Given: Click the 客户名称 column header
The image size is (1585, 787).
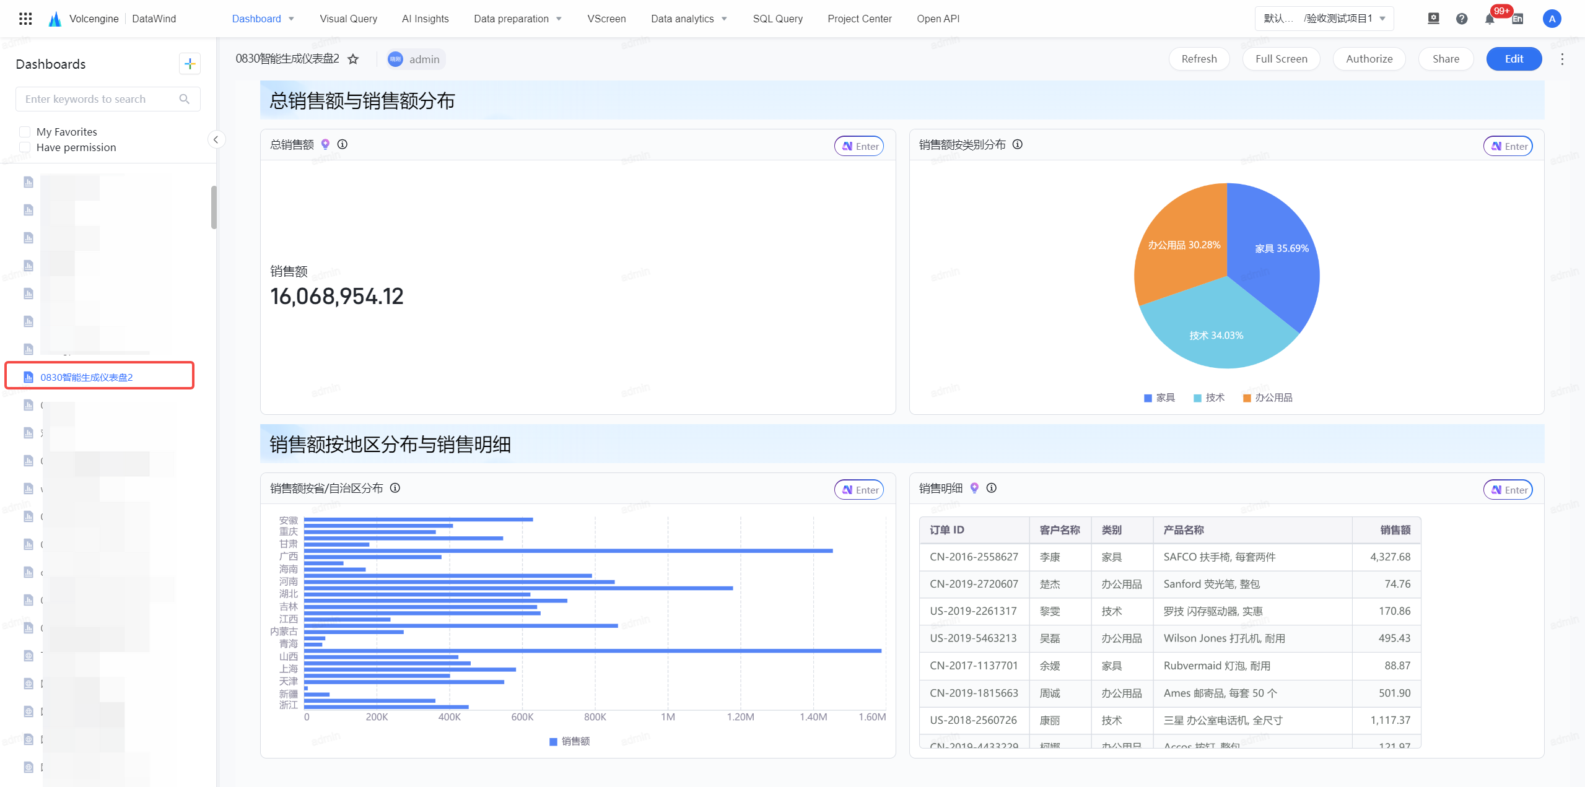Looking at the screenshot, I should tap(1060, 530).
